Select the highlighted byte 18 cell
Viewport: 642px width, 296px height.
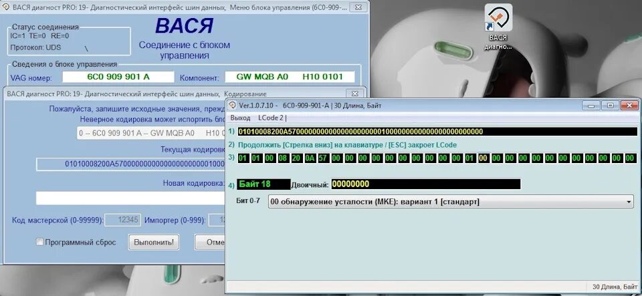(x=484, y=158)
